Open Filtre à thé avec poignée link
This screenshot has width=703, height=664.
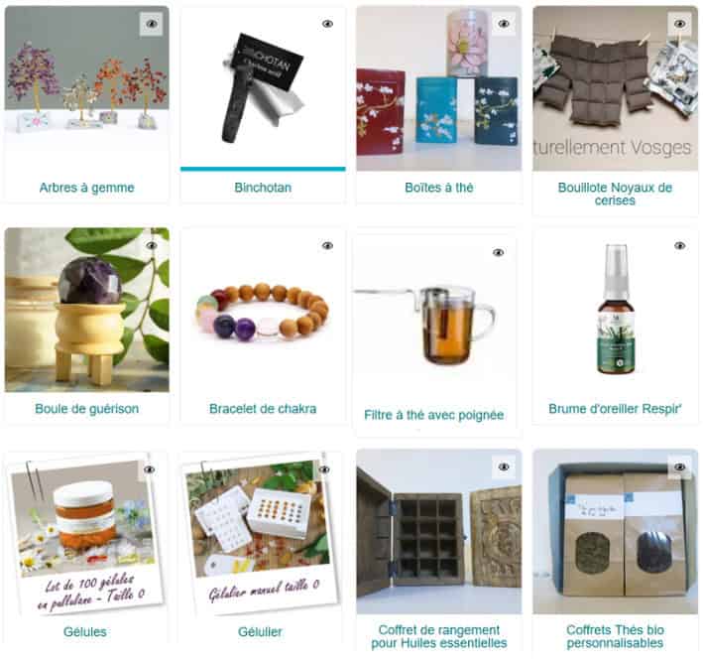coord(434,415)
